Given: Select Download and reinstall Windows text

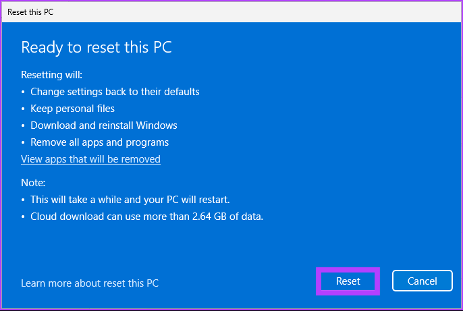Looking at the screenshot, I should click(103, 125).
